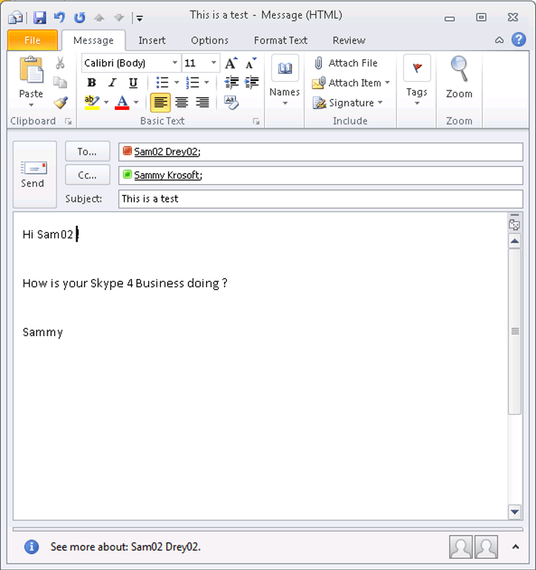Click the Save icon in quick access toolbar
Image resolution: width=536 pixels, height=570 pixels.
(x=39, y=17)
